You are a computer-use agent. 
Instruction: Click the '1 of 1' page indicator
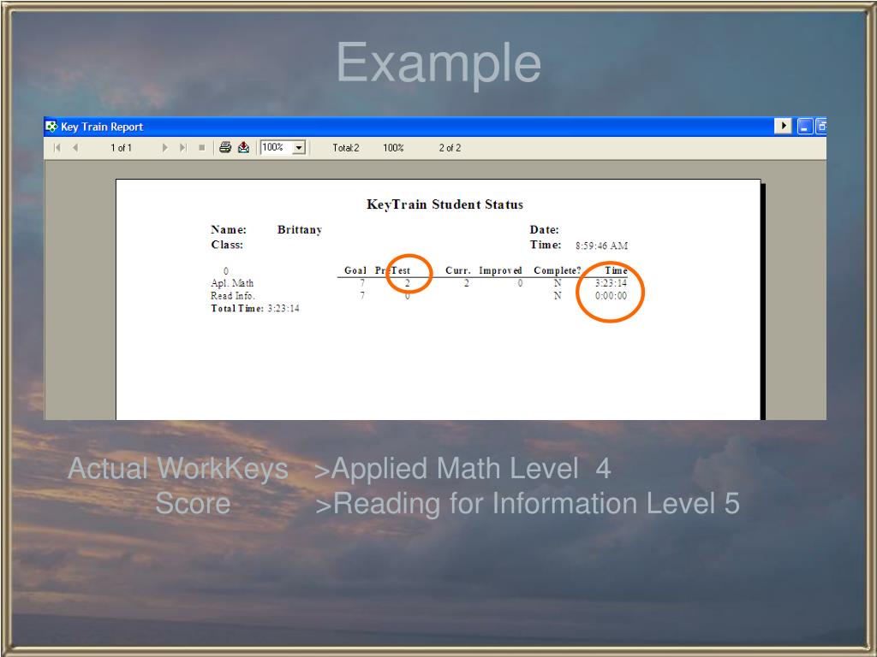(x=121, y=148)
